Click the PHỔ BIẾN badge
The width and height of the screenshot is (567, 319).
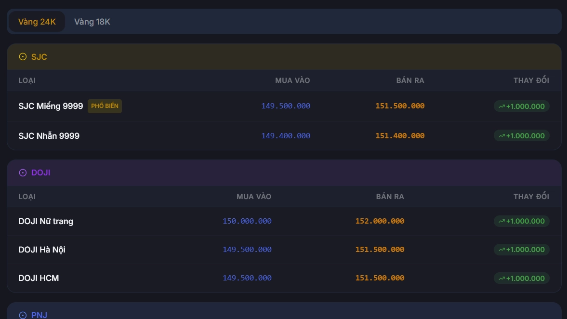click(x=105, y=106)
